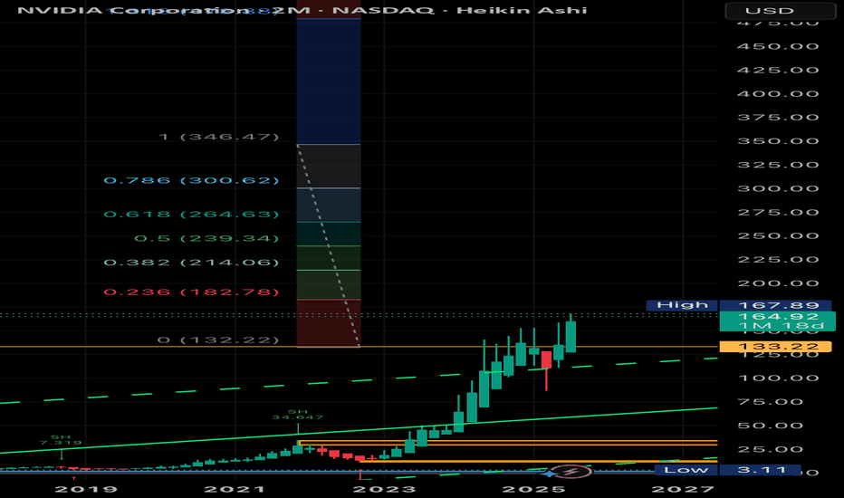The width and height of the screenshot is (844, 498).
Task: Select the red Heikin Ashi candle in 2025
Action: pyautogui.click(x=546, y=359)
